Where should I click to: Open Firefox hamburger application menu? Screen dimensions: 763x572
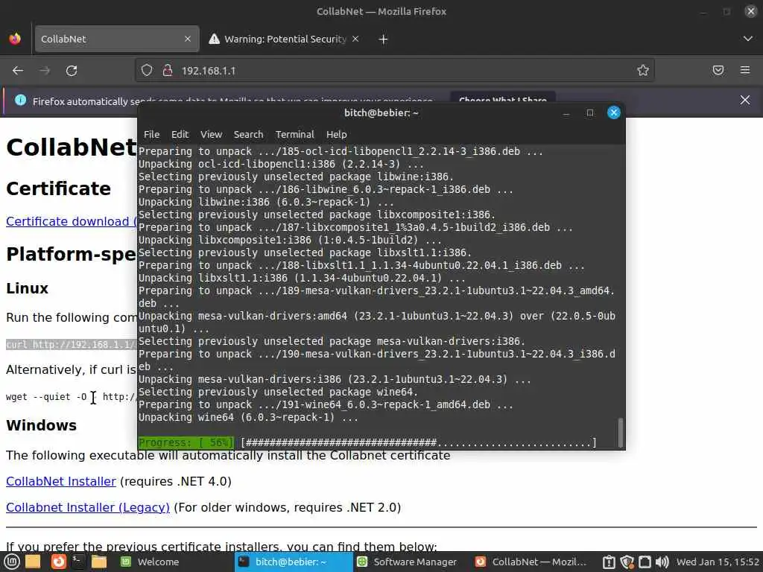point(745,71)
